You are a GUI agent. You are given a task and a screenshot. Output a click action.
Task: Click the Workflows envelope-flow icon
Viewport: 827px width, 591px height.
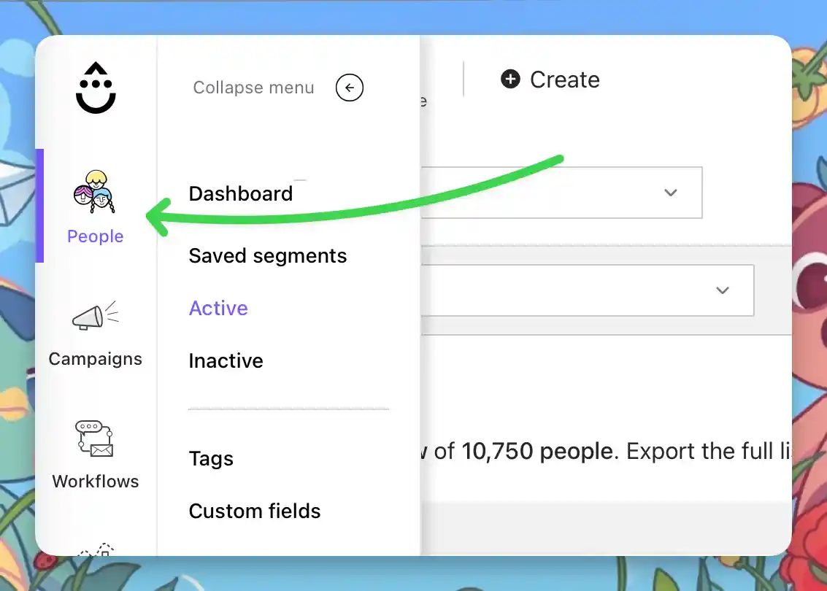tap(96, 438)
